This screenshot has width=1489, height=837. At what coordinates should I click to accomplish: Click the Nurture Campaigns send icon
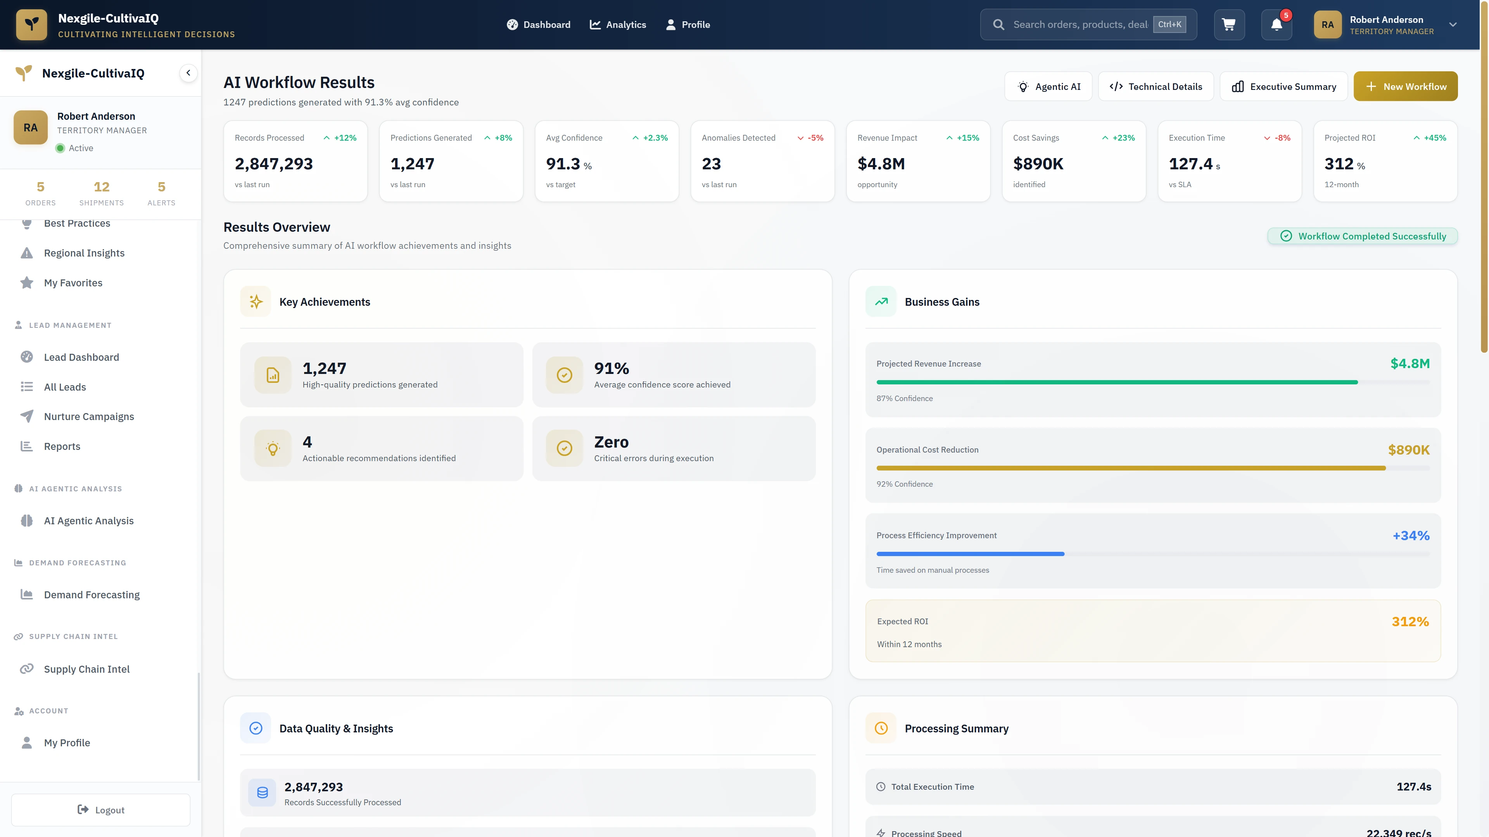pos(27,416)
